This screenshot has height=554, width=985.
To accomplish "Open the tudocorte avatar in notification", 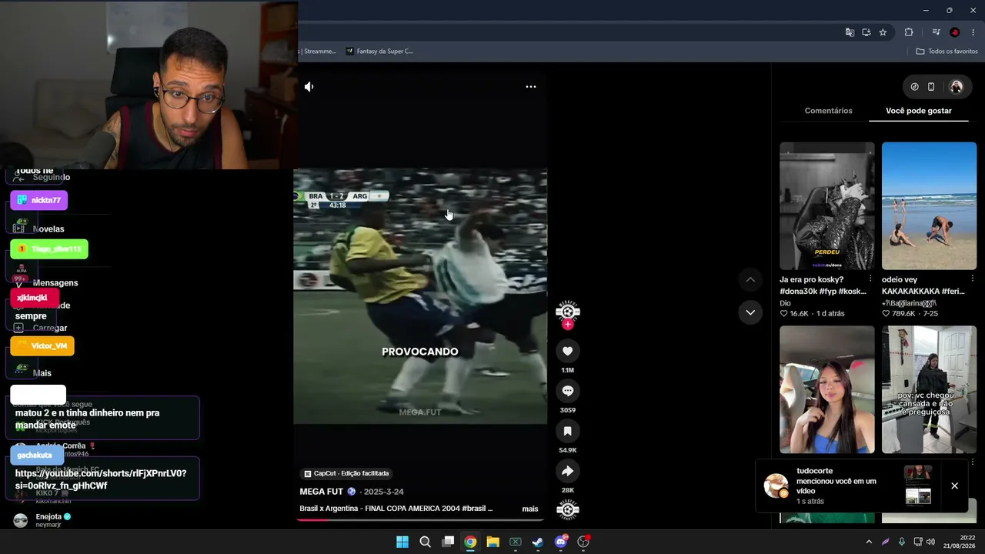I will (x=776, y=486).
